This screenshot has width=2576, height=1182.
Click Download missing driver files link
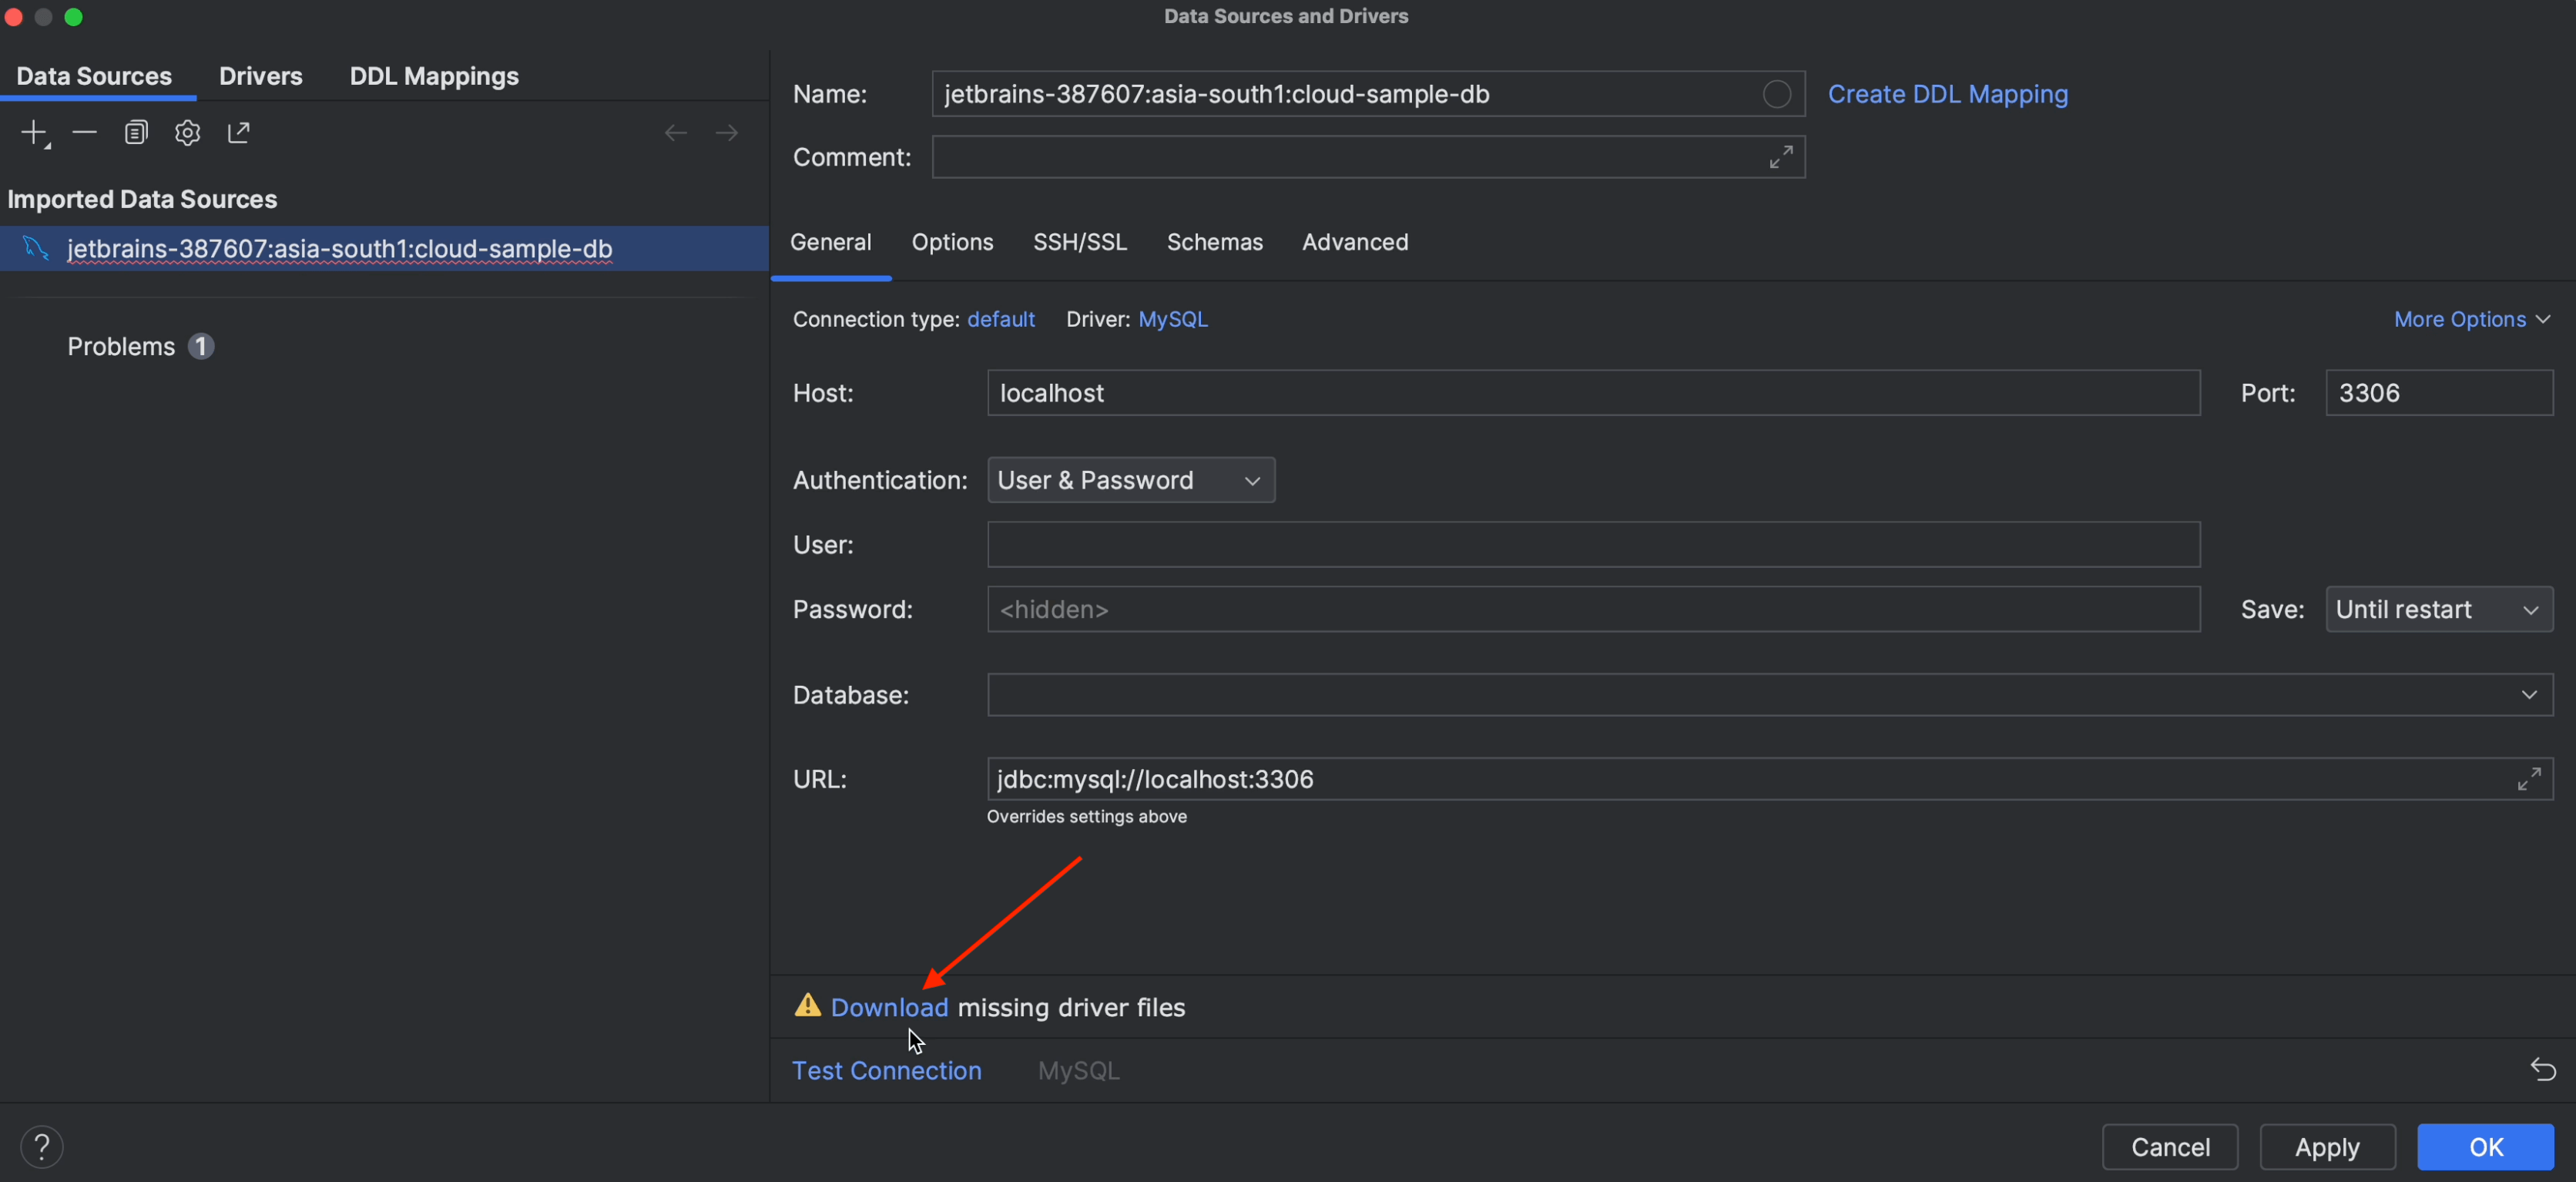889,1006
